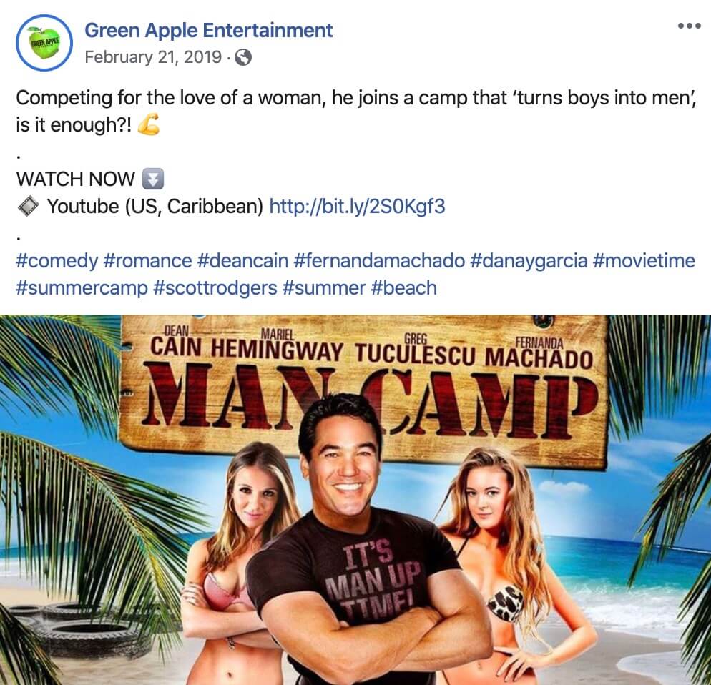
Task: Select the #fernandamachado hashtag
Action: [380, 261]
